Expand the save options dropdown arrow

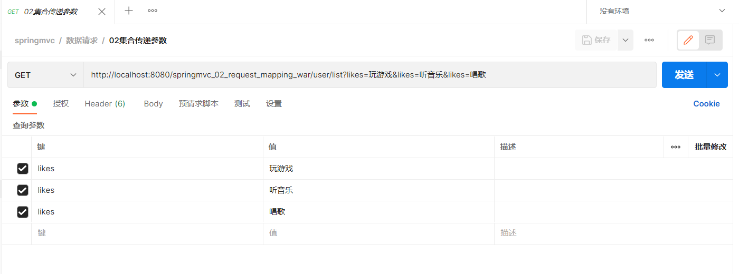626,40
